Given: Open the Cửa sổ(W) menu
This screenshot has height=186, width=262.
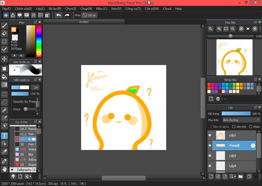Looking at the screenshot, I should point(152,9).
